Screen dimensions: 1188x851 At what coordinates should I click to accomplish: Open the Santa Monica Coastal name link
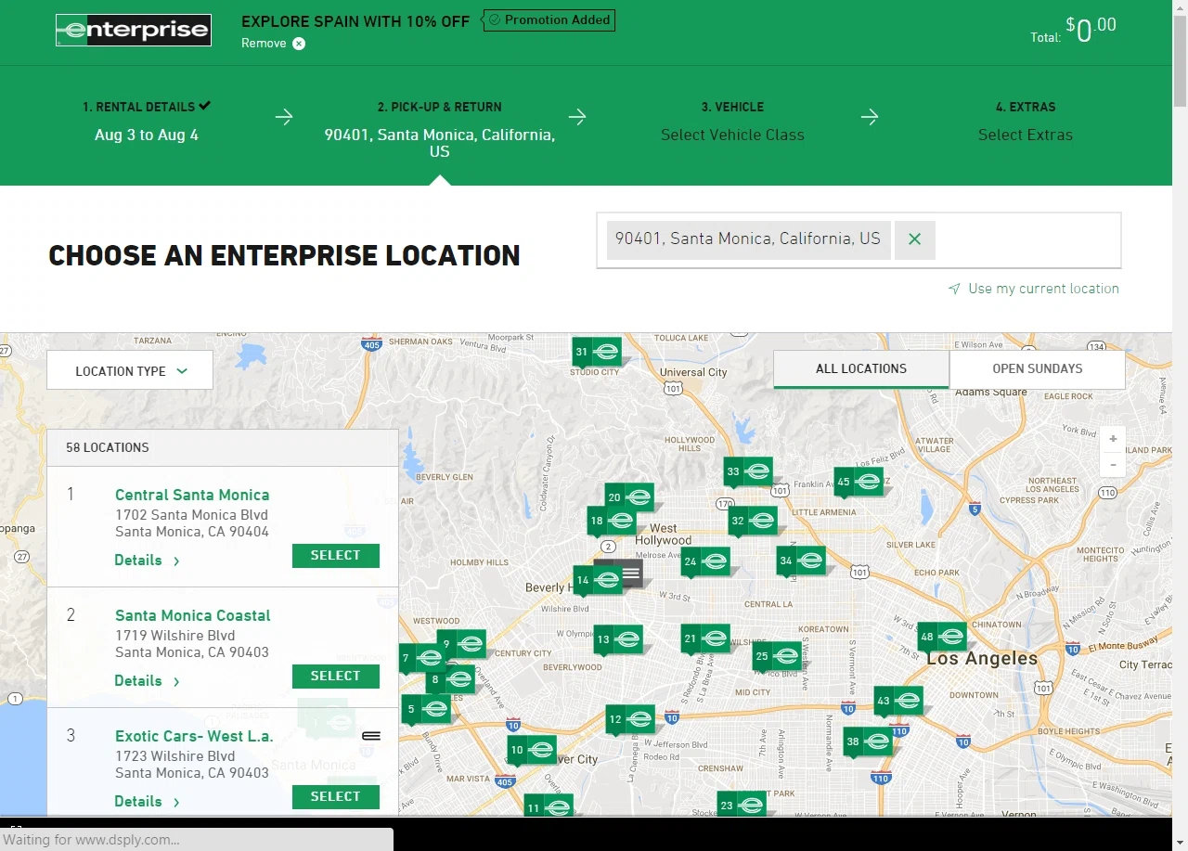point(193,615)
